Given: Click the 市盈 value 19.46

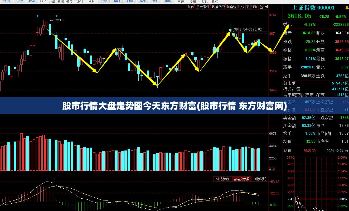Looking at the screenshot, I should (x=344, y=125).
